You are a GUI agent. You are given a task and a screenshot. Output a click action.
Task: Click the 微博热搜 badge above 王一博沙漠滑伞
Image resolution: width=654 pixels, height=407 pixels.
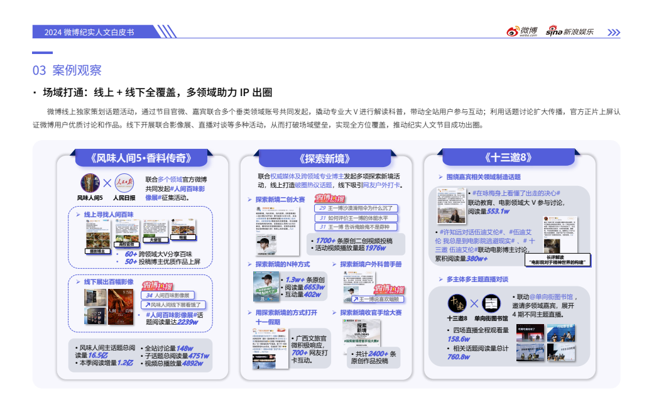pos(330,198)
